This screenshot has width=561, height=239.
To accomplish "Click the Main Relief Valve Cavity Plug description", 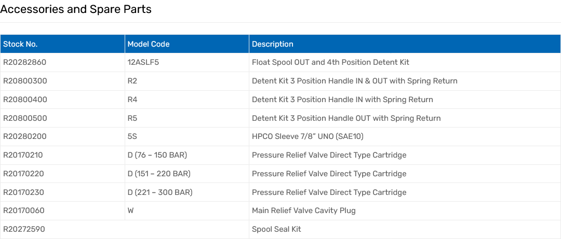I will [304, 210].
